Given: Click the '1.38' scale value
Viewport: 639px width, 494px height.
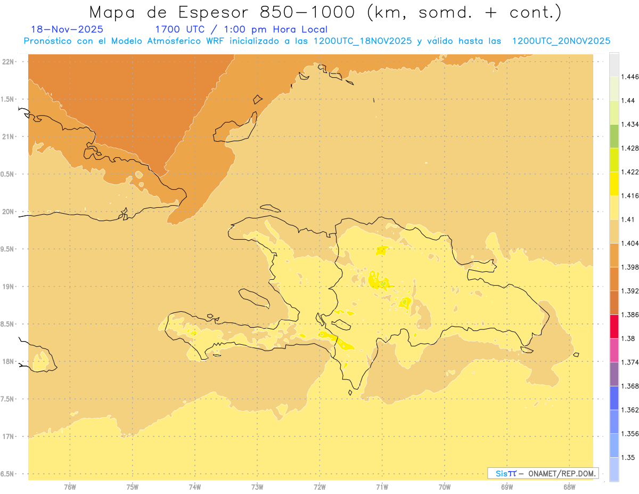Looking at the screenshot, I should (x=628, y=338).
